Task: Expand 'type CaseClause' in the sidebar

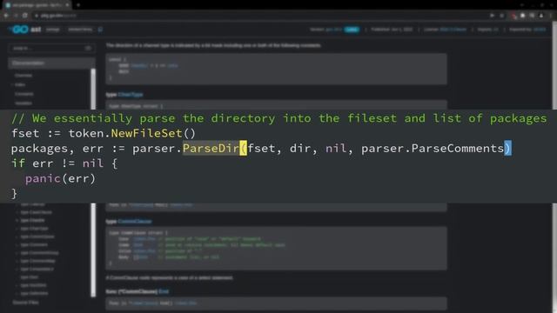Action: pyautogui.click(x=34, y=212)
